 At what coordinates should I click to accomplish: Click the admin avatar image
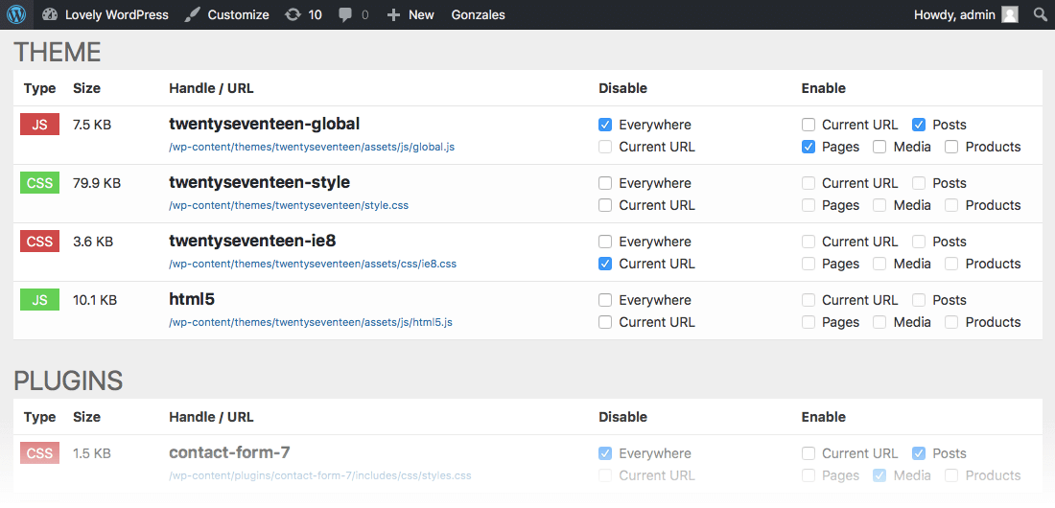click(x=1009, y=14)
